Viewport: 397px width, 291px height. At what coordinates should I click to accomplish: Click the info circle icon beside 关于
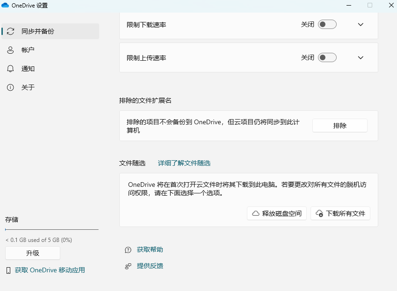pos(10,87)
